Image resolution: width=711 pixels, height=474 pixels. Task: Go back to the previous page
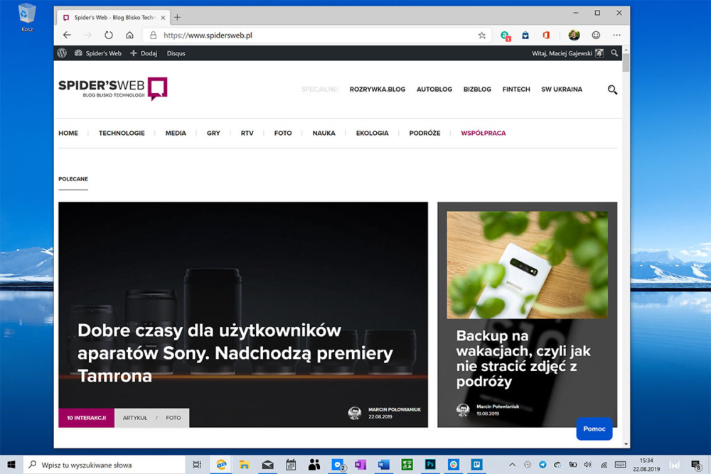coord(67,35)
